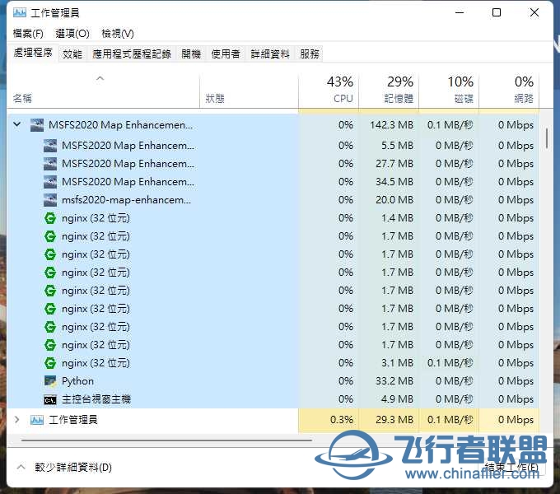560x494 pixels.
Task: Click the 20.0 MB memory value
Action: click(x=394, y=200)
